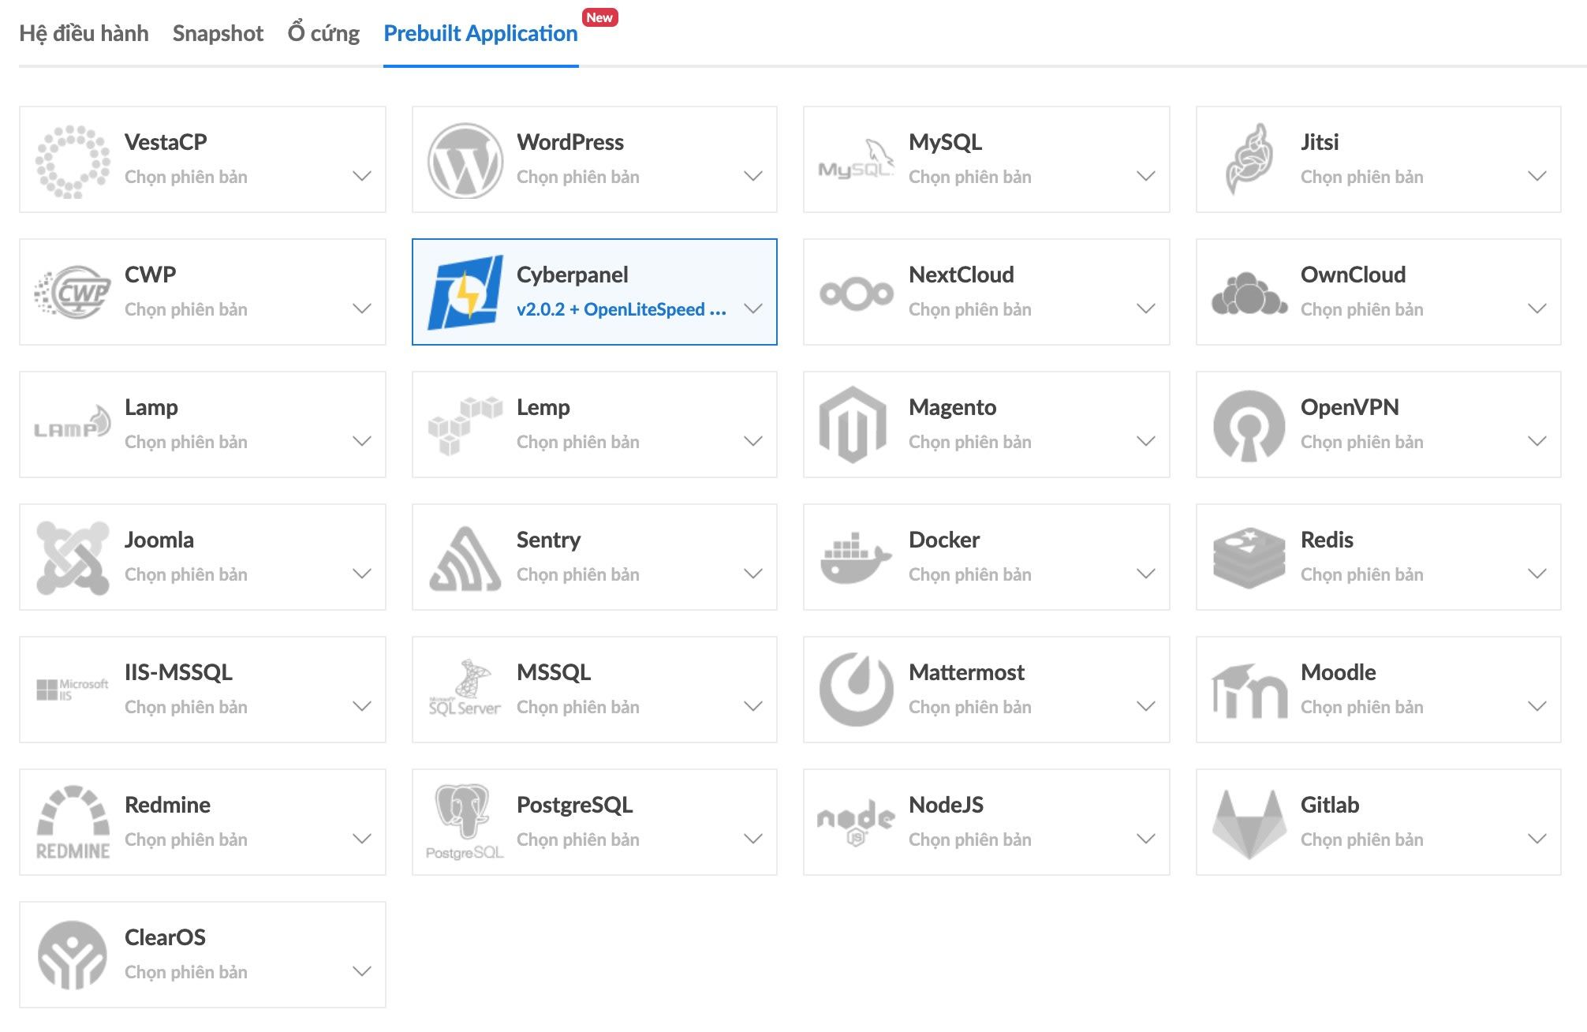This screenshot has height=1032, width=1587.
Task: Click the Cyberpanel lightning logo
Action: coord(465,292)
